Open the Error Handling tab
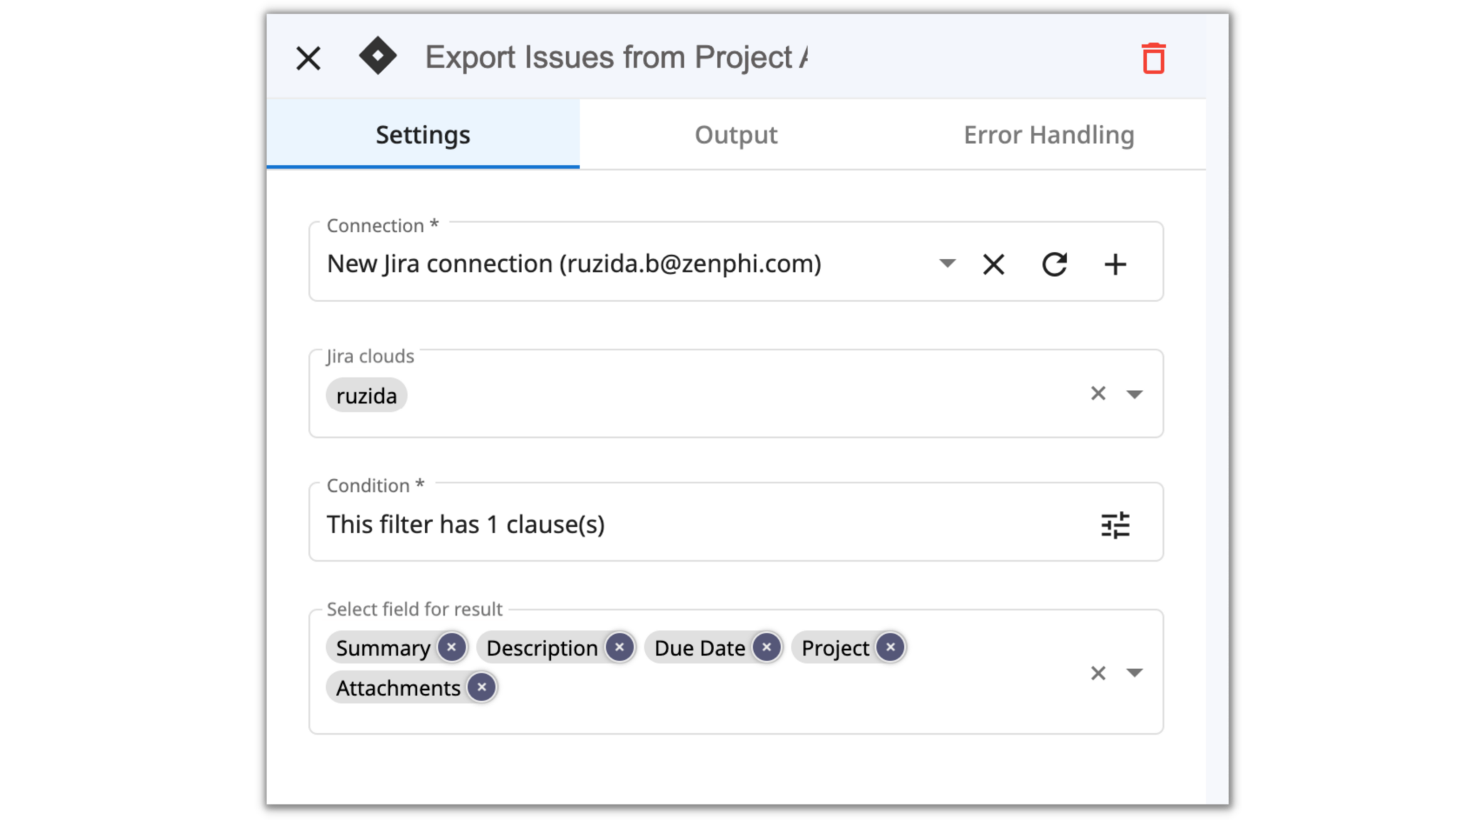This screenshot has width=1458, height=820. pos(1049,135)
